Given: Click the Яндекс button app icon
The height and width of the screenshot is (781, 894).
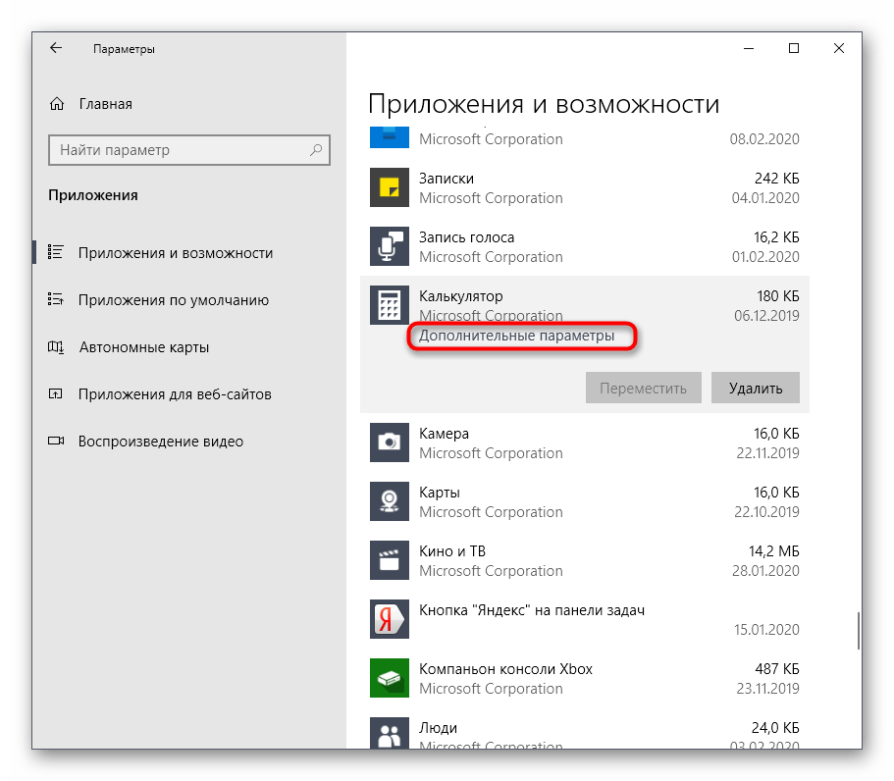Looking at the screenshot, I should coord(389,620).
